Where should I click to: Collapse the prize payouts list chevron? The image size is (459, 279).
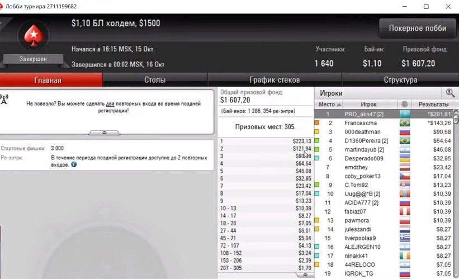click(x=305, y=275)
